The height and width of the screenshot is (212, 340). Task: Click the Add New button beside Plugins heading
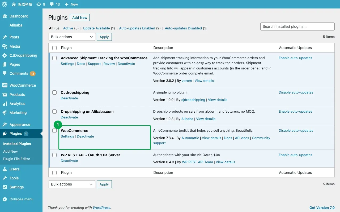pyautogui.click(x=80, y=17)
